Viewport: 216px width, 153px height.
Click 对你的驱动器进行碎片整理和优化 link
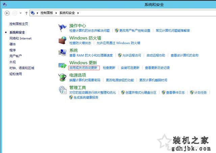tap(92, 92)
